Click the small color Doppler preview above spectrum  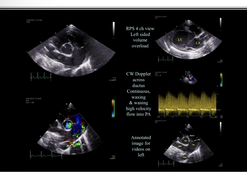189,78
